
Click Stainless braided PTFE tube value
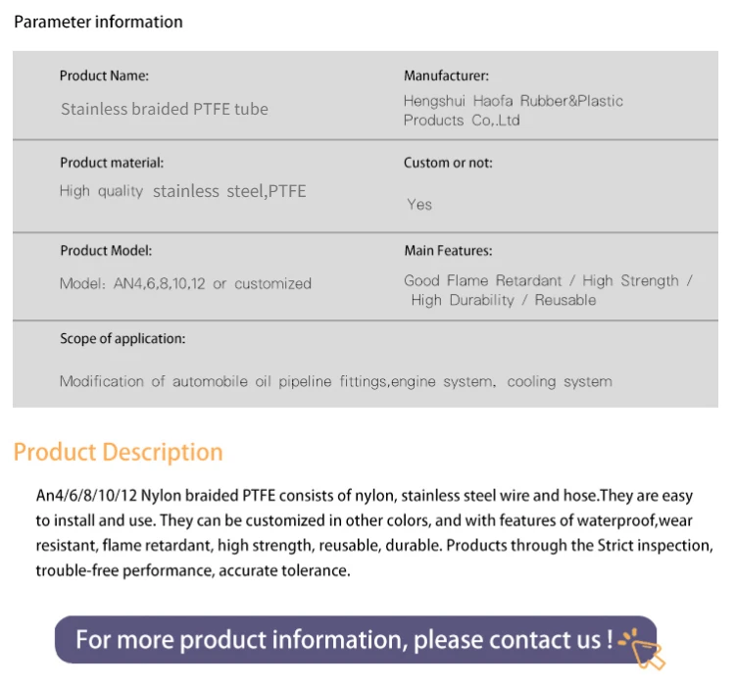pyautogui.click(x=164, y=109)
